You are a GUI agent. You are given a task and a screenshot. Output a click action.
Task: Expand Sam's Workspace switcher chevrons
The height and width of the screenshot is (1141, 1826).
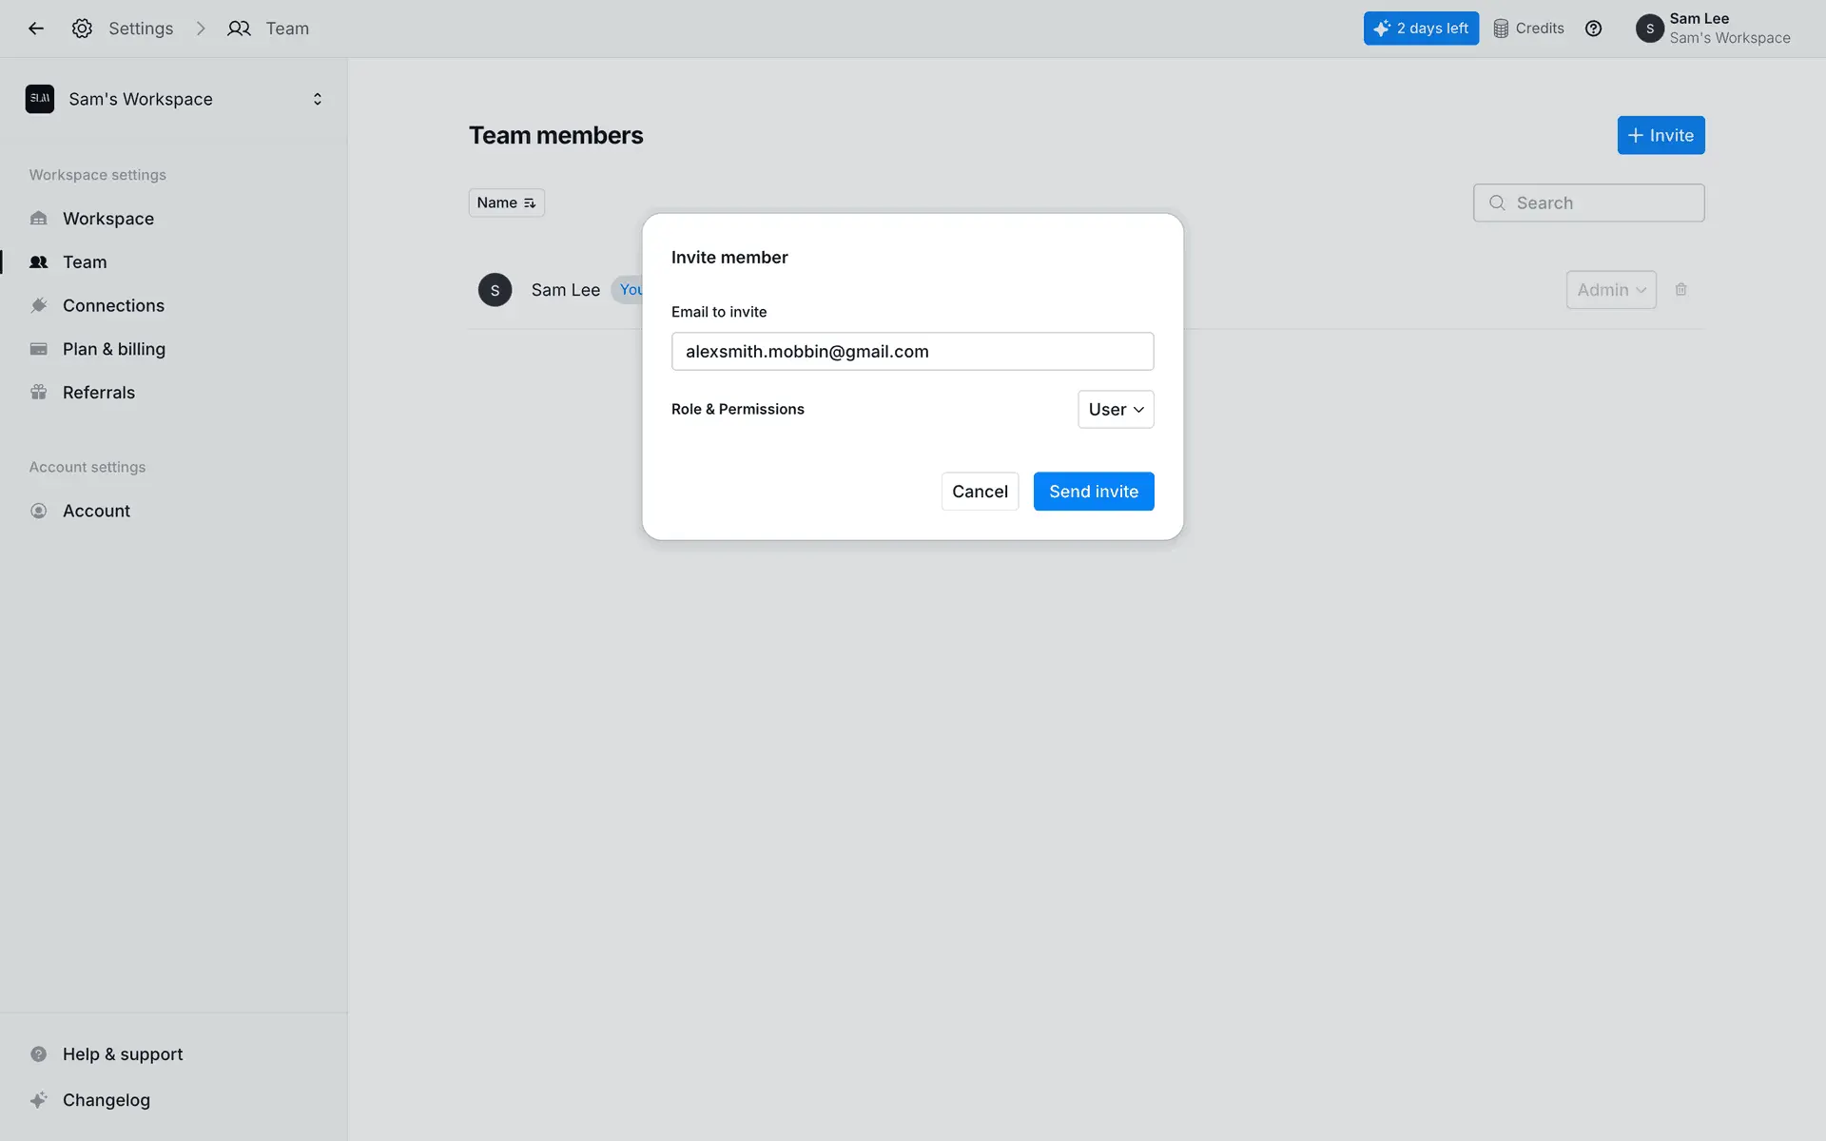(318, 99)
